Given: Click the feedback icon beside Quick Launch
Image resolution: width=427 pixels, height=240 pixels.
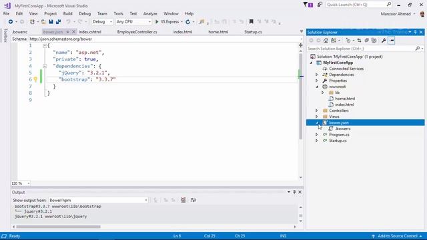Looking at the screenshot, I should tap(320, 5).
